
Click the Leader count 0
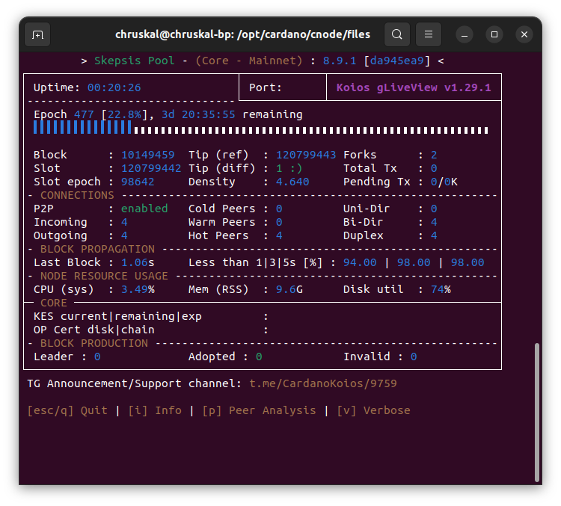(x=97, y=357)
